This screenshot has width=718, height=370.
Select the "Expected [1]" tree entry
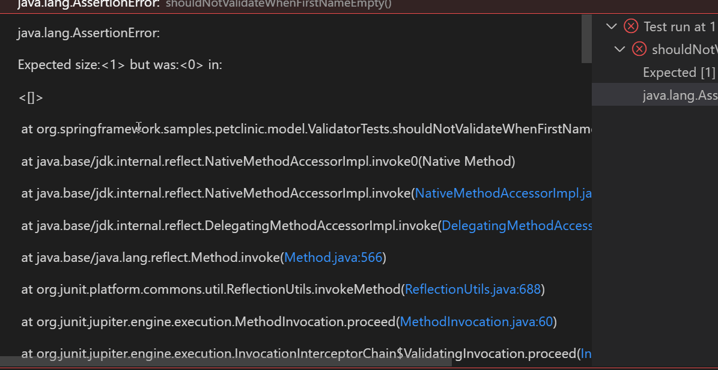tap(679, 71)
